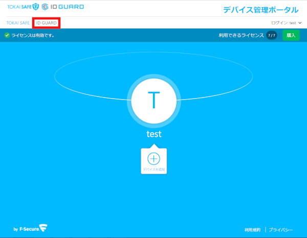Click the plus icon to add a device
307x238 pixels.
153,158
